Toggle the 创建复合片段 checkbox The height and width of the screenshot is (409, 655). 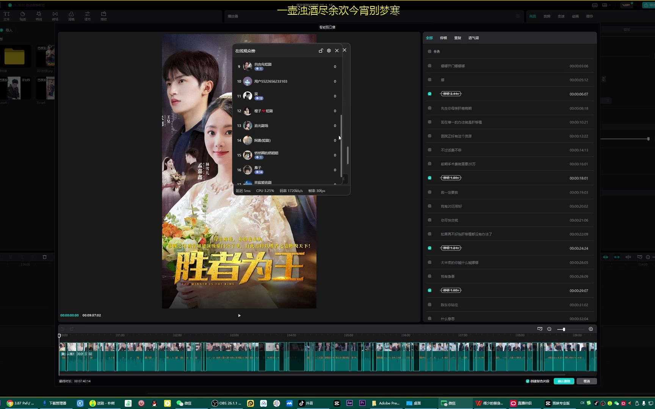point(528,381)
